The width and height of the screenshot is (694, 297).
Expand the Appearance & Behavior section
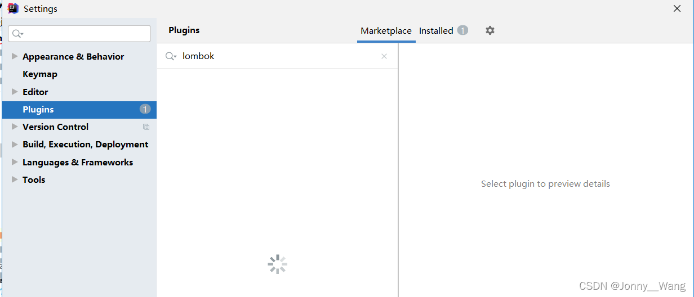coord(15,56)
